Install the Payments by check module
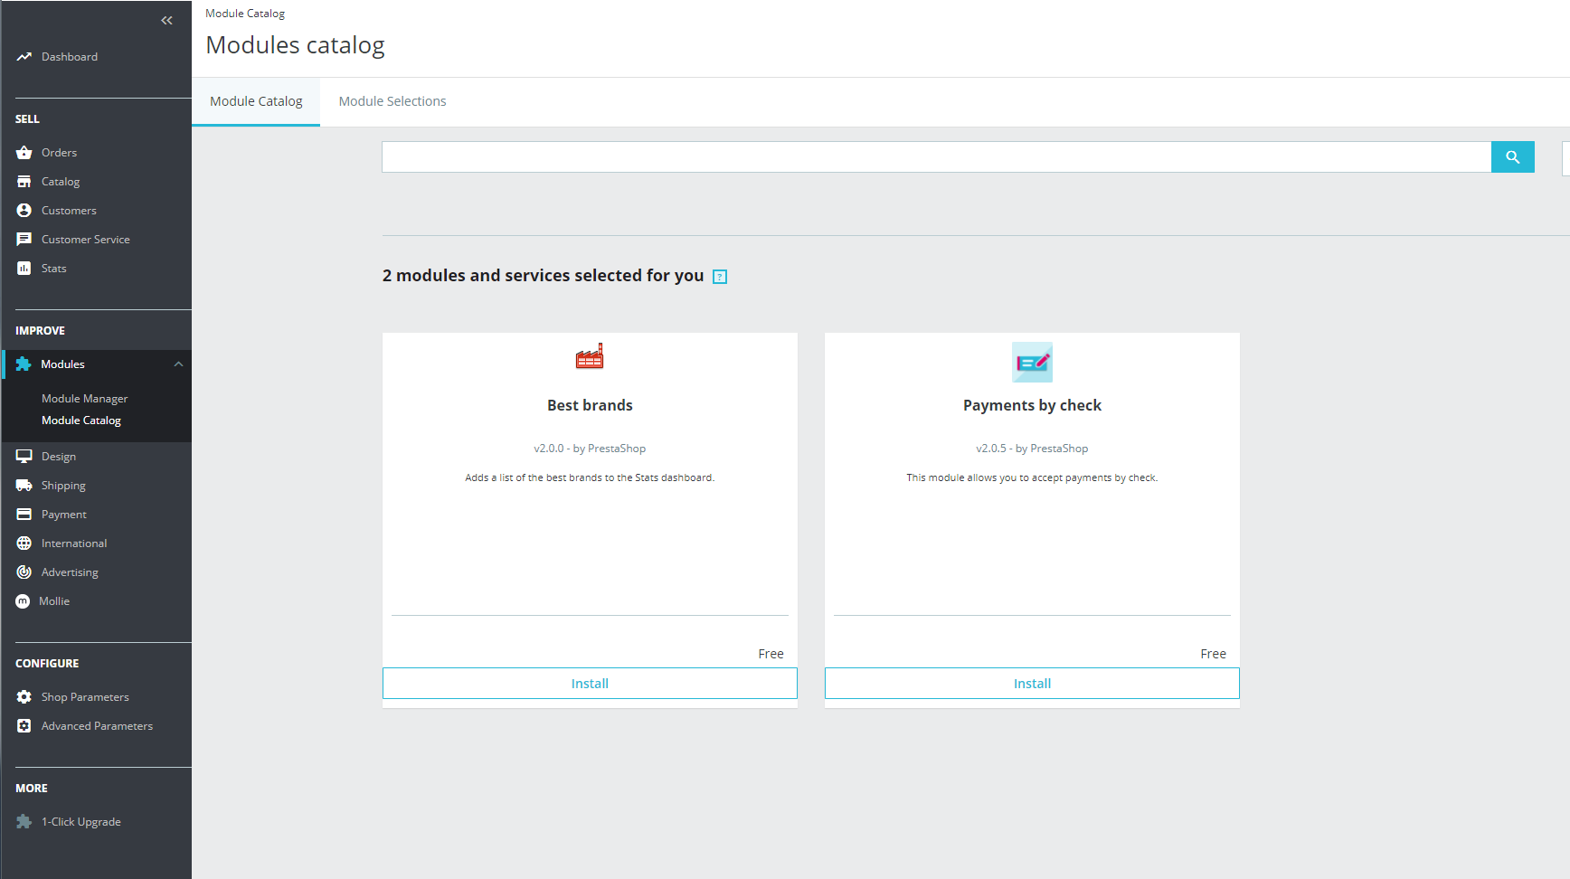Viewport: 1570px width, 879px height. [1032, 684]
